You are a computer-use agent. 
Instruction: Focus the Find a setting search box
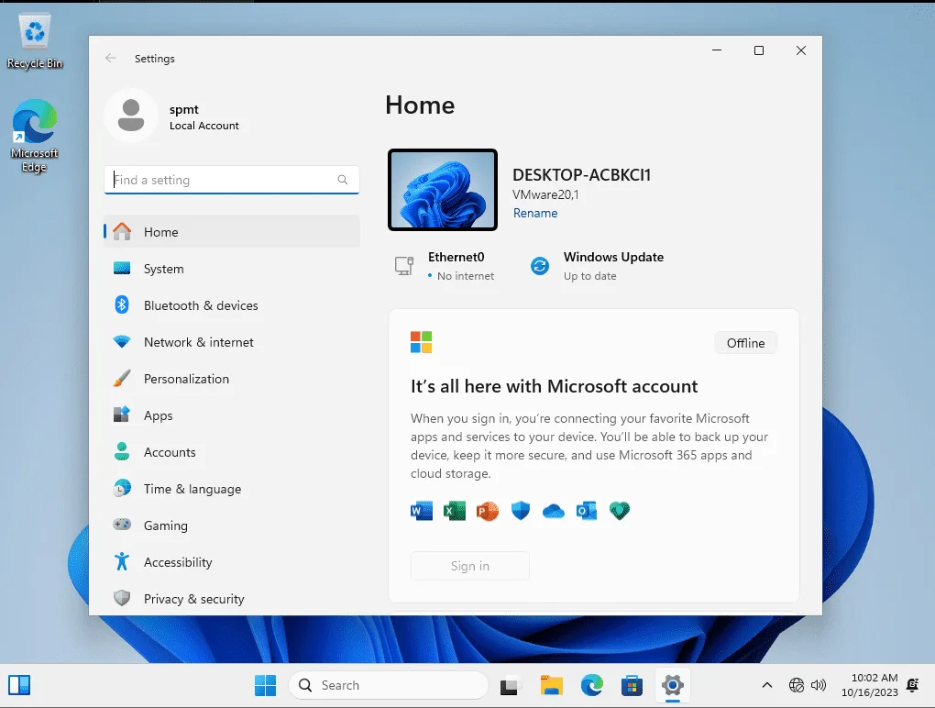[231, 180]
